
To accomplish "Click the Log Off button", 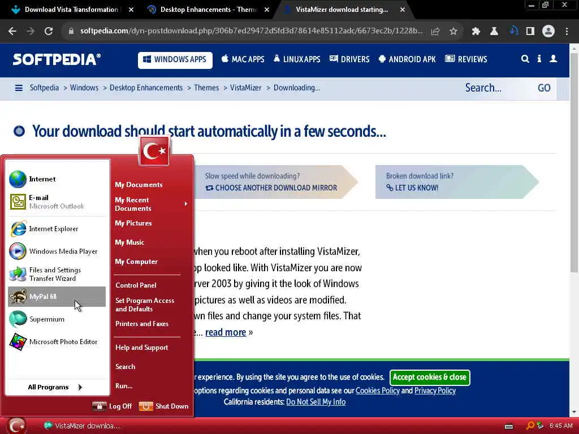I will coord(113,406).
